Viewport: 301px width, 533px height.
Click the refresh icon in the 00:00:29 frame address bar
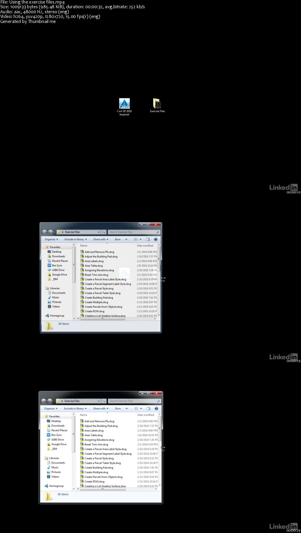tap(104, 401)
